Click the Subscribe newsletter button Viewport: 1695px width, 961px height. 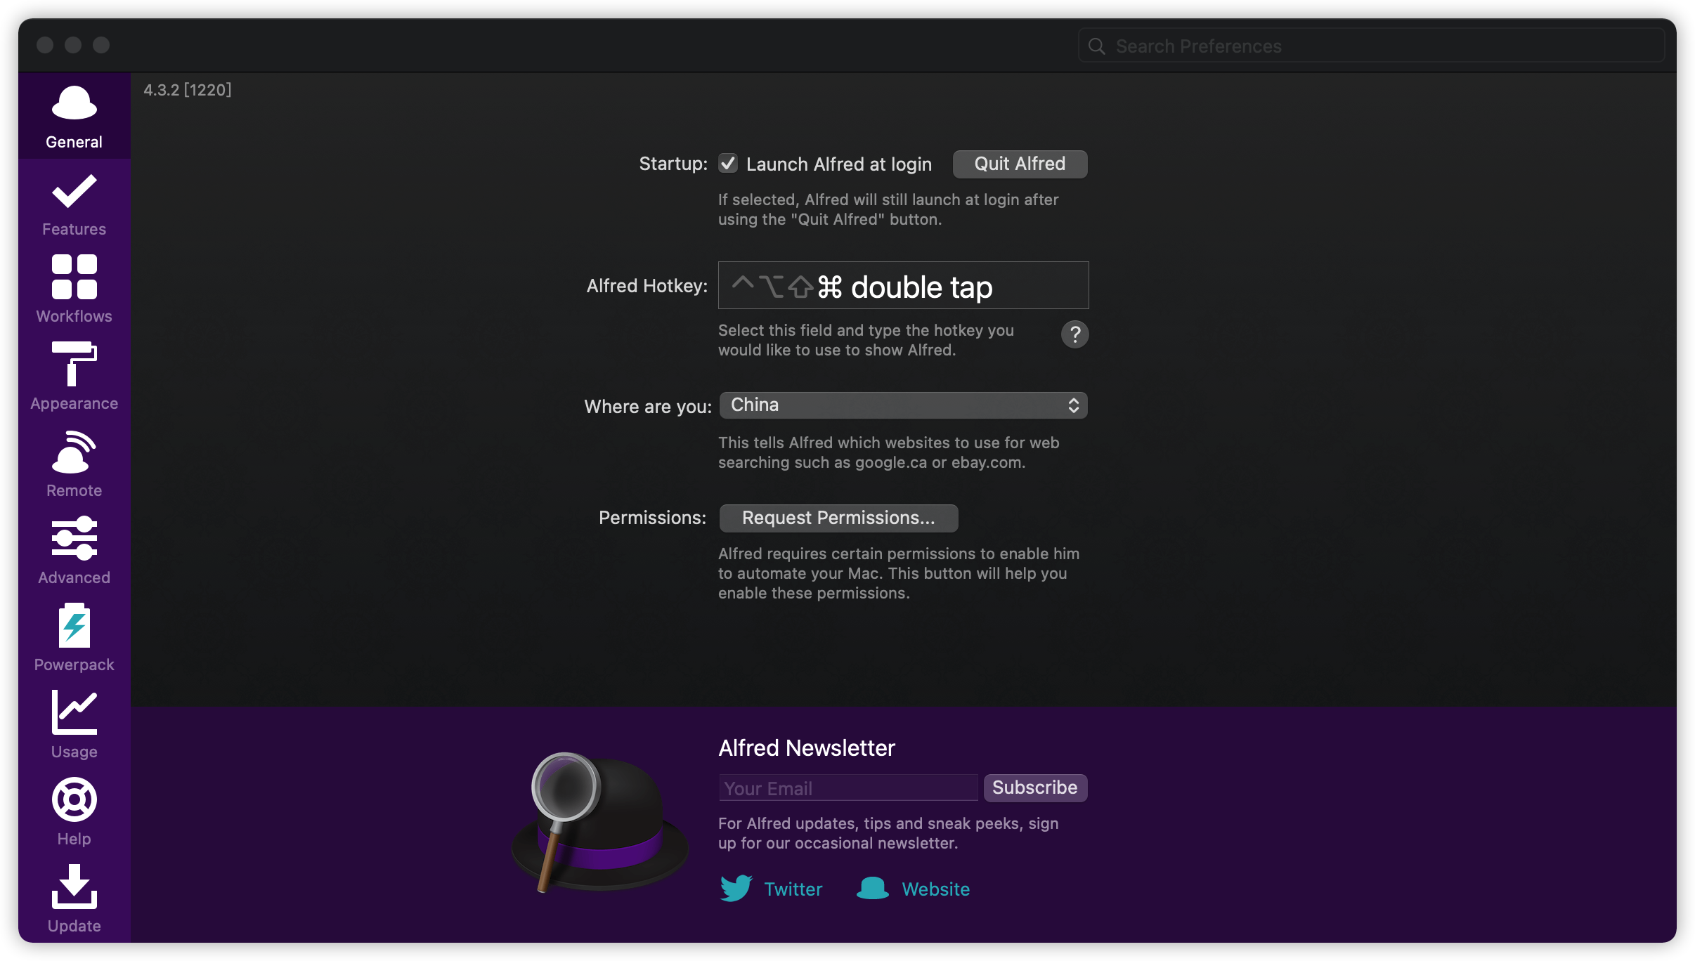[1035, 787]
